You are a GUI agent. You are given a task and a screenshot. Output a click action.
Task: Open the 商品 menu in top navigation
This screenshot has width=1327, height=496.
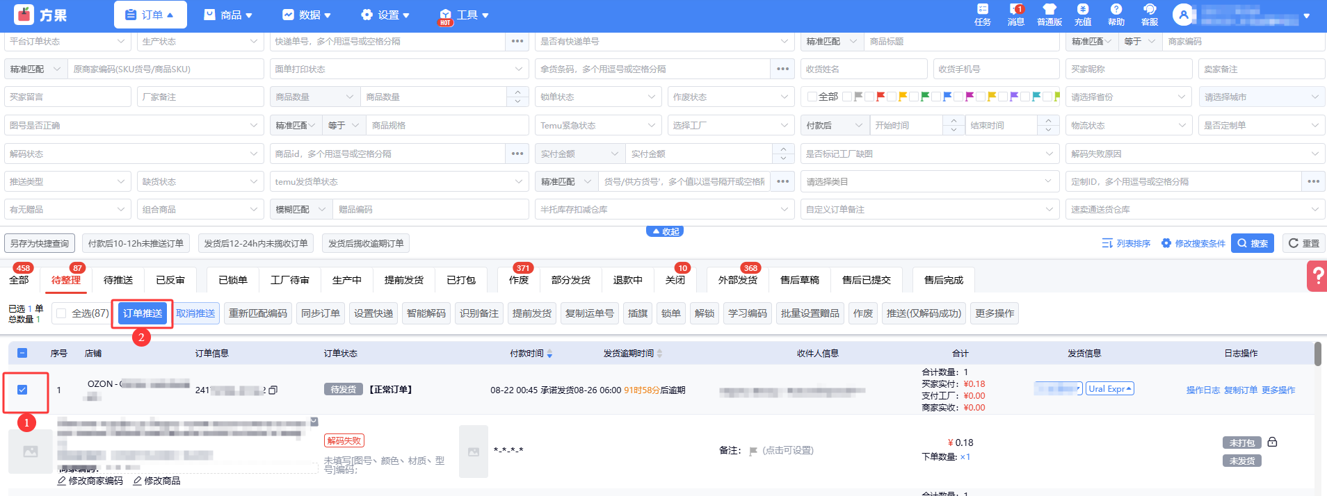228,15
